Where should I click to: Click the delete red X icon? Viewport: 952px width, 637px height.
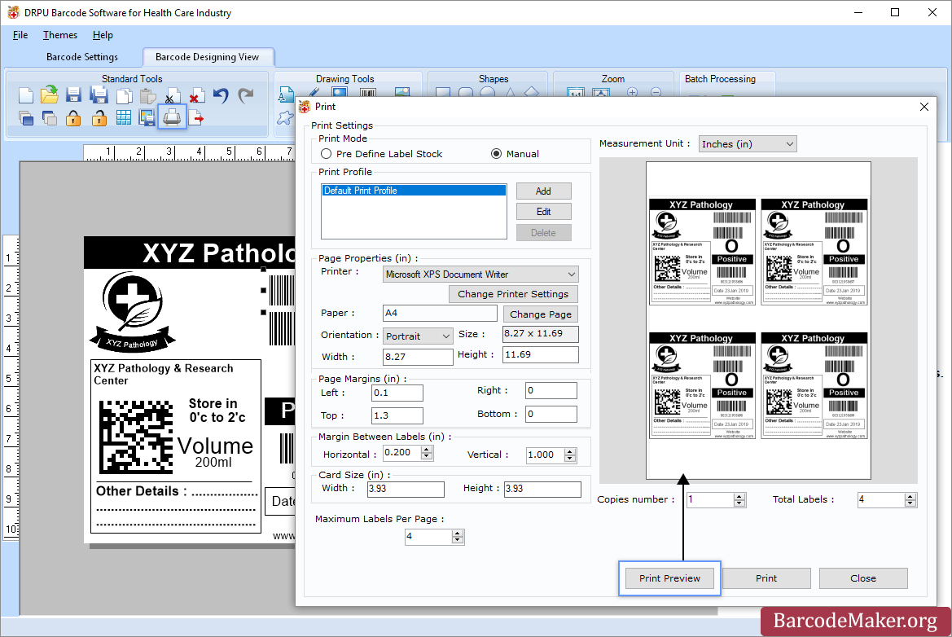(196, 96)
